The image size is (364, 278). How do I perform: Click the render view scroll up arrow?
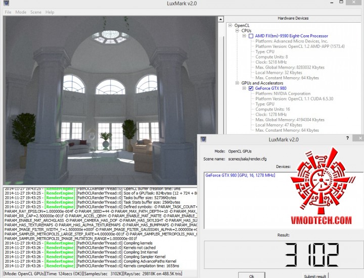click(221, 19)
